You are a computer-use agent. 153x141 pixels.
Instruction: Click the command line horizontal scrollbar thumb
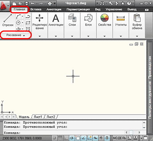(131, 133)
